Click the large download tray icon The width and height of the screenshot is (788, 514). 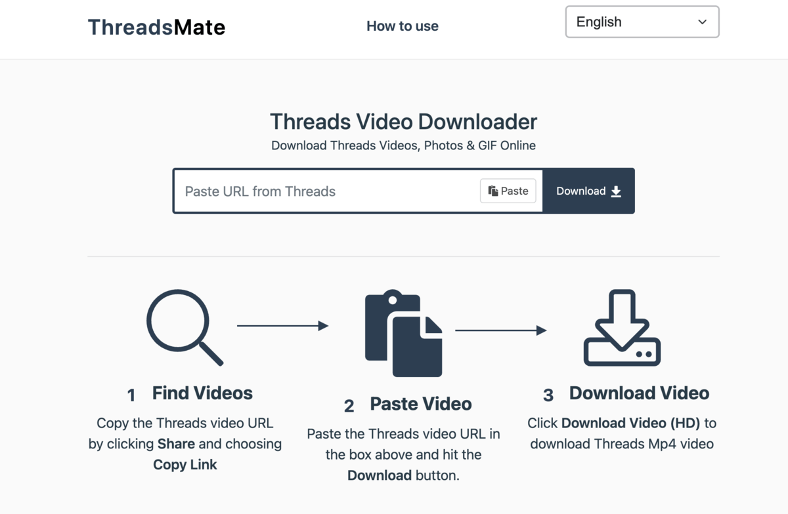(622, 327)
